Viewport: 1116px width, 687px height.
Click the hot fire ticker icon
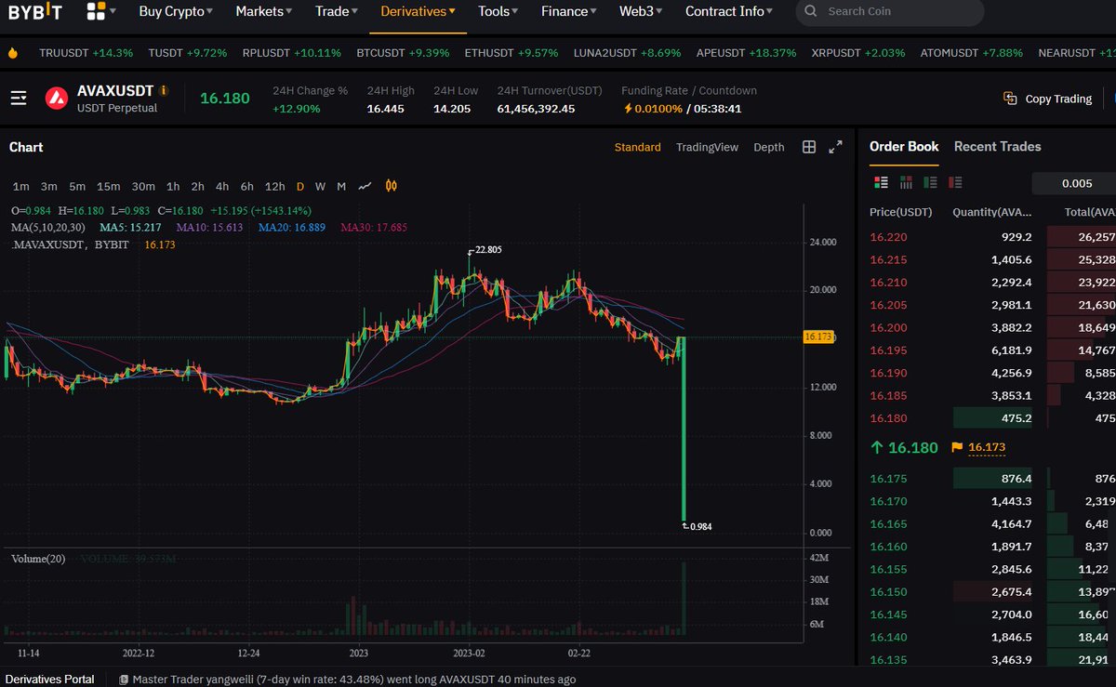point(13,53)
